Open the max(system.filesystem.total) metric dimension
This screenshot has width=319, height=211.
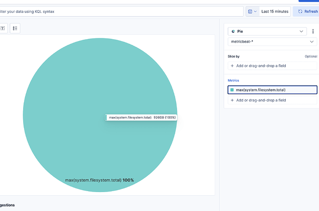(272, 90)
